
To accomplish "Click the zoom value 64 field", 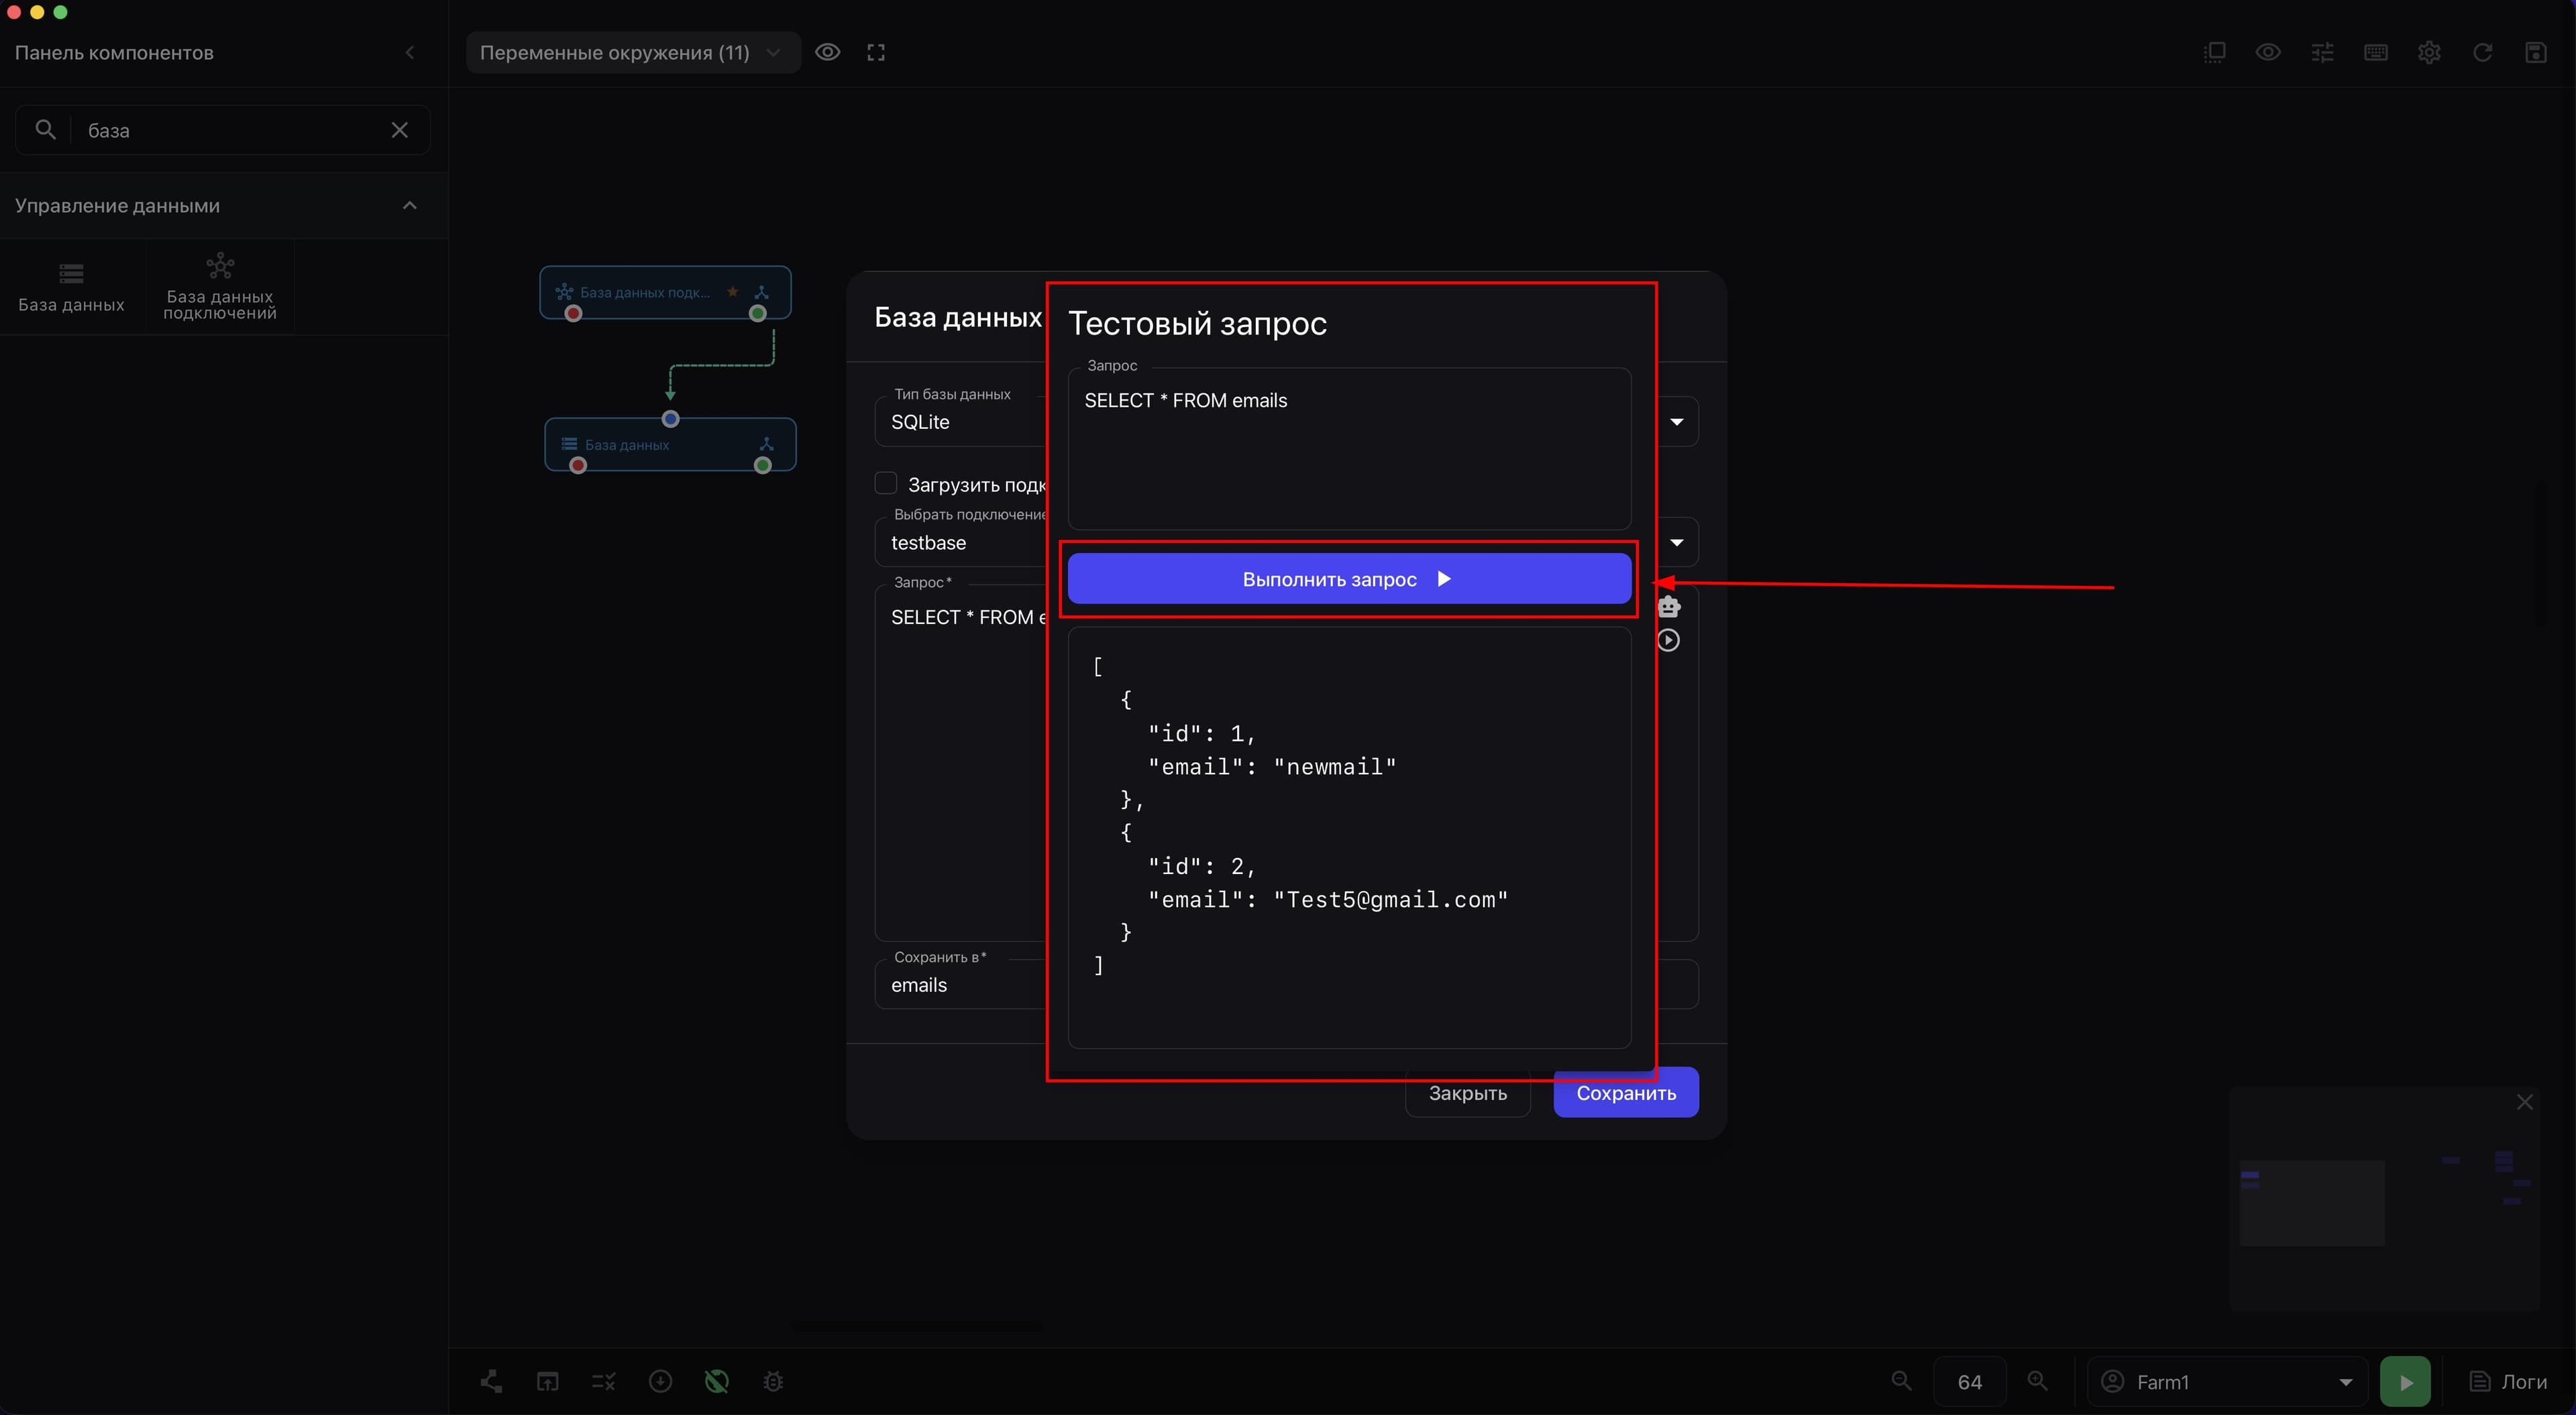I will click(1970, 1382).
